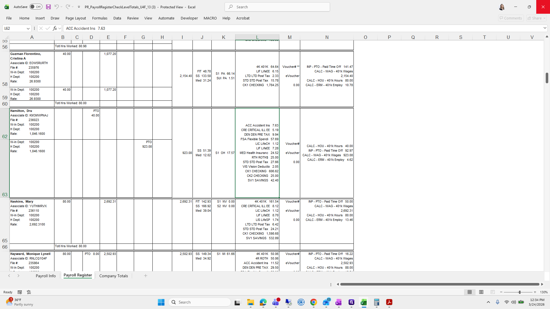This screenshot has width=550, height=309.
Task: Click the Insert Function fx icon
Action: point(55,28)
